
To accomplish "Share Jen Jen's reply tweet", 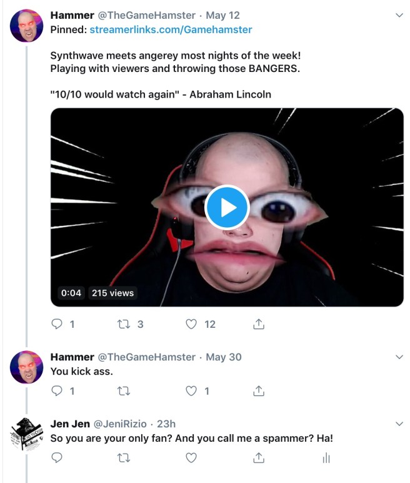I will click(259, 458).
